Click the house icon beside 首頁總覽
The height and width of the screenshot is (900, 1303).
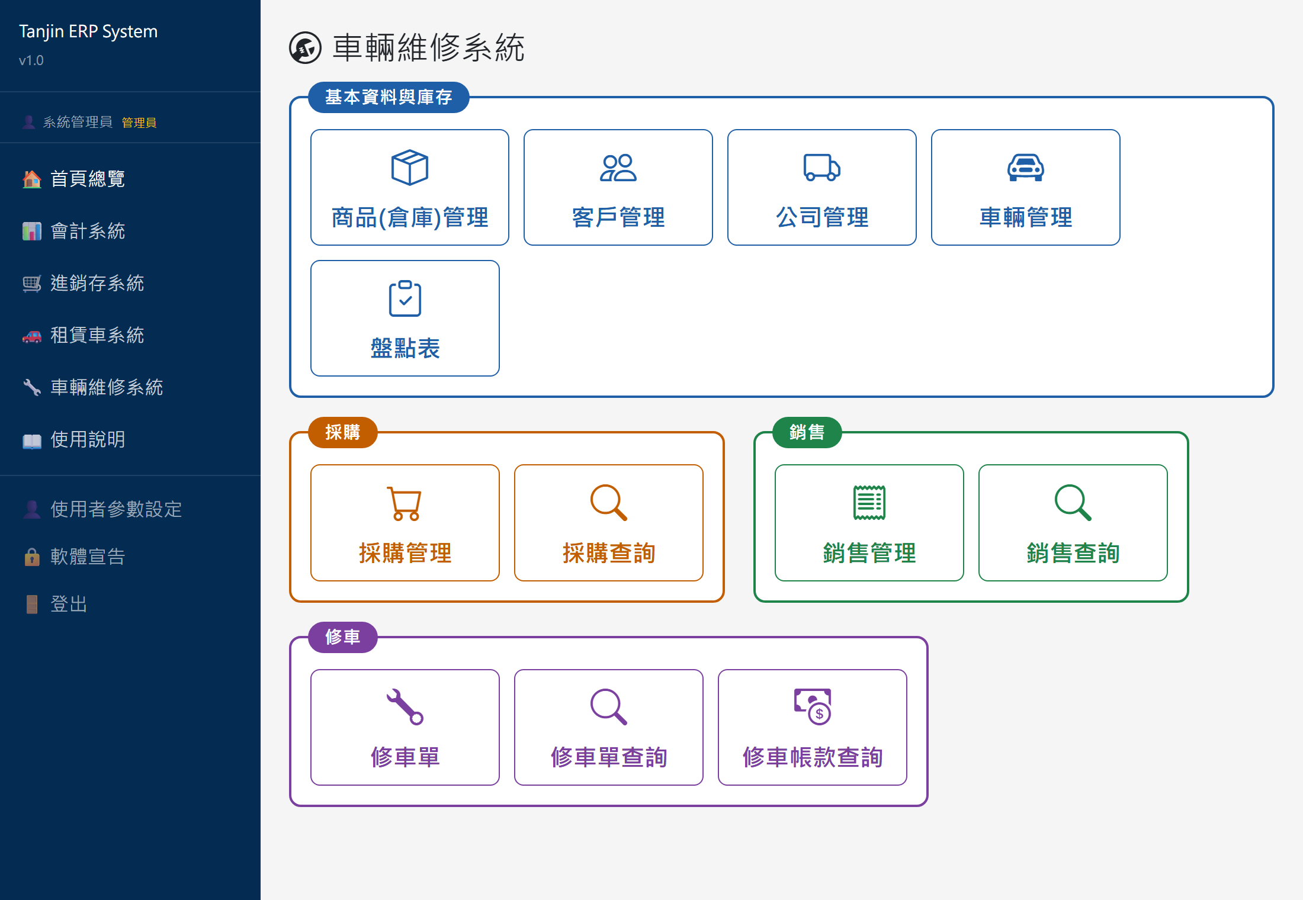32,179
